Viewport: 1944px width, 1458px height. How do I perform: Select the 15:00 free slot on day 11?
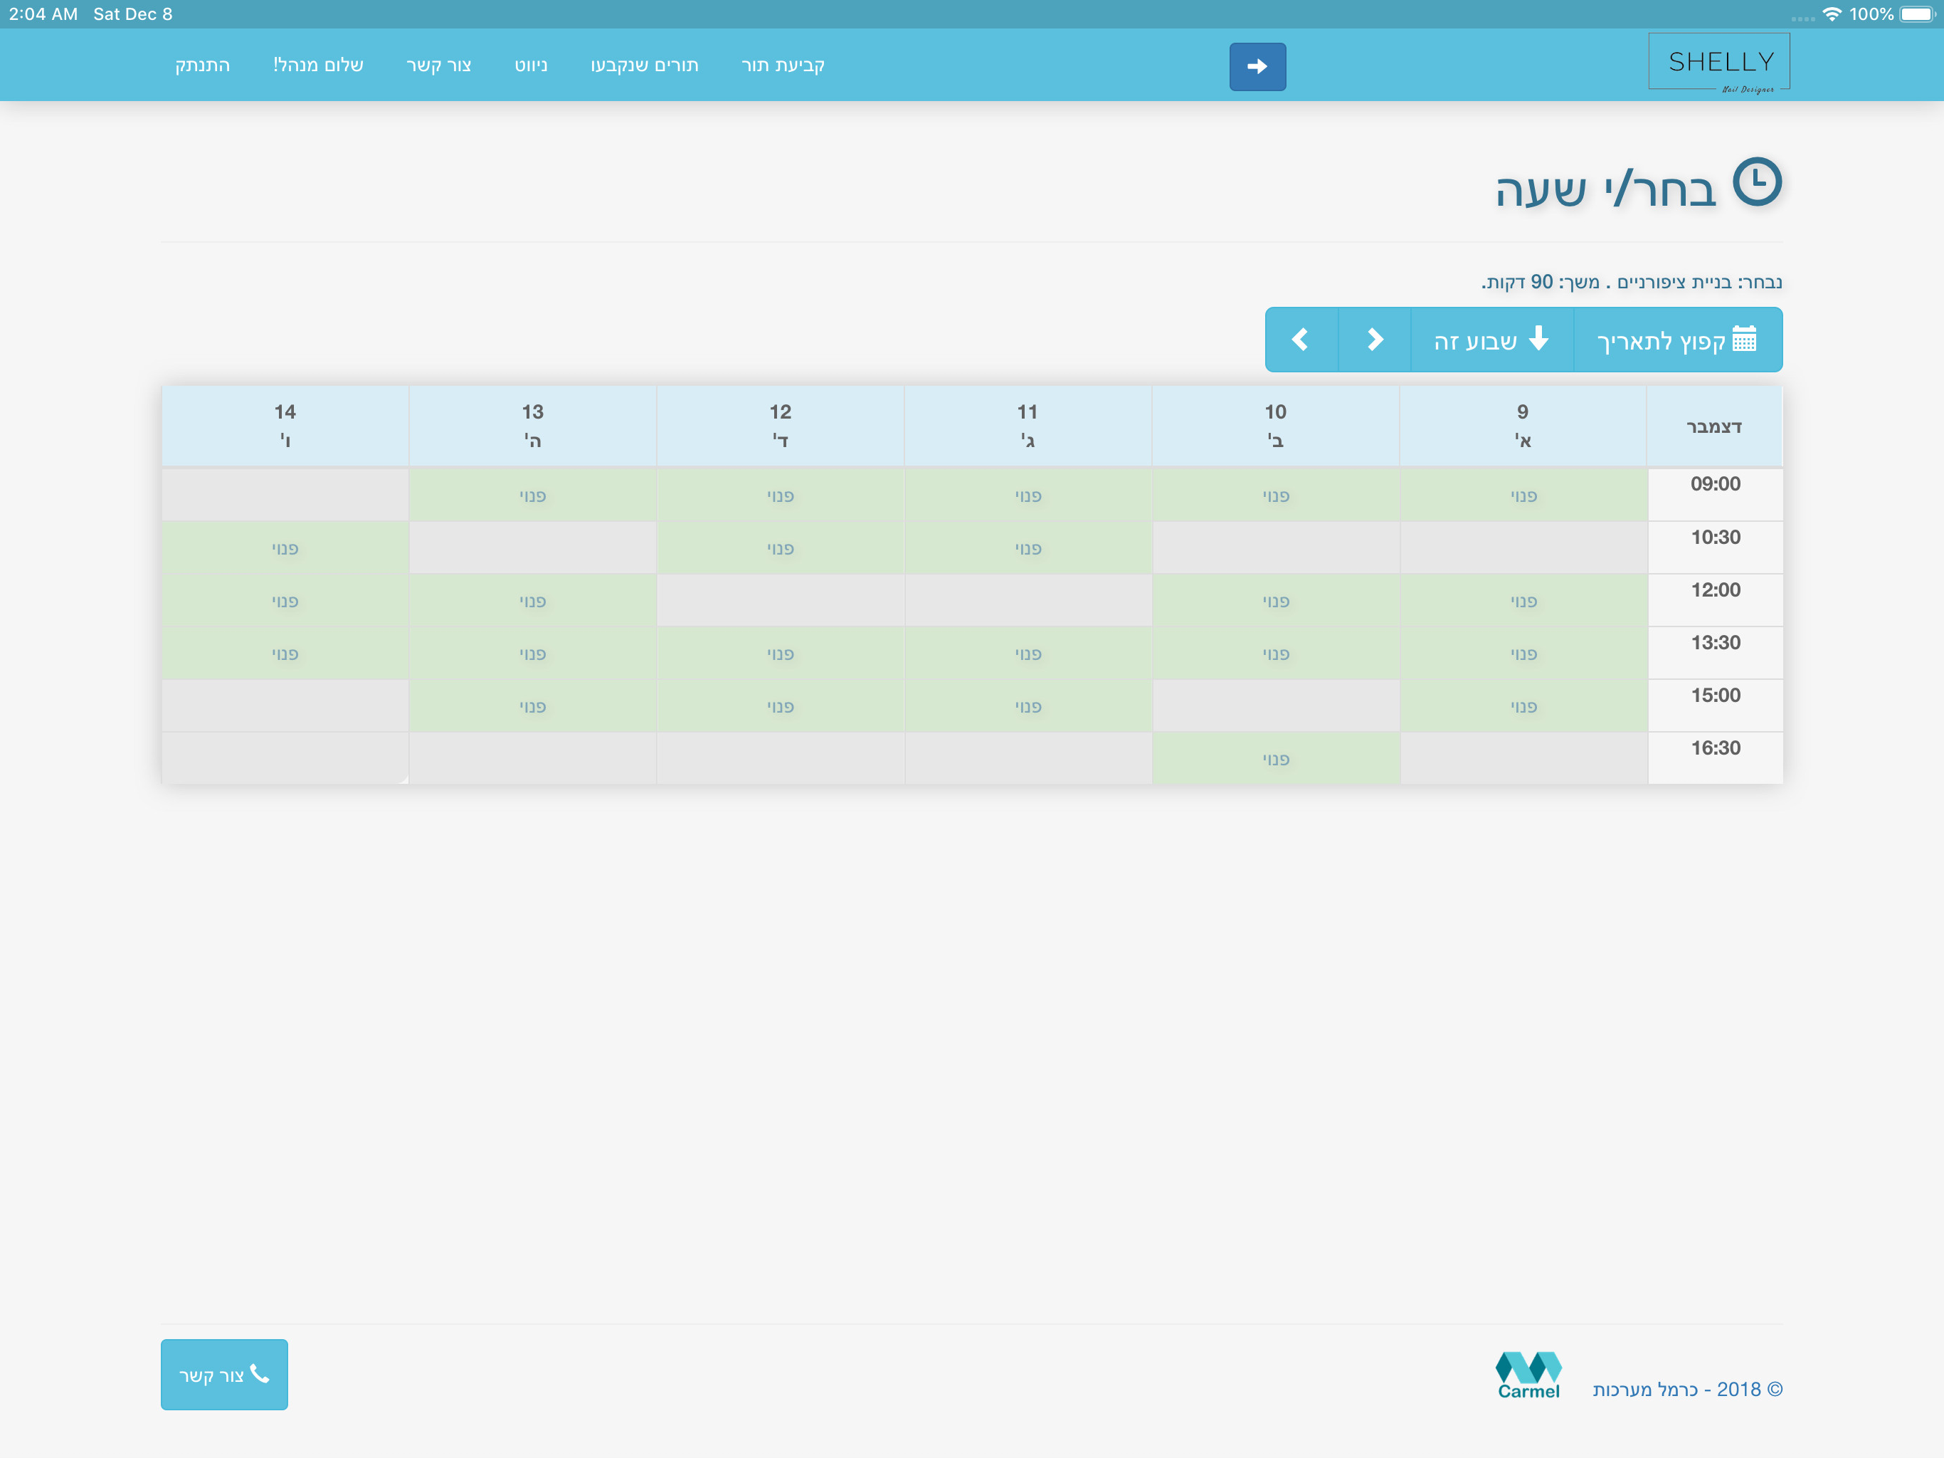point(1028,706)
